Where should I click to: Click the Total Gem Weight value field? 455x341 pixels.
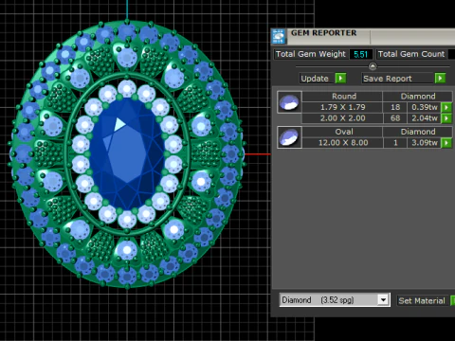(361, 54)
